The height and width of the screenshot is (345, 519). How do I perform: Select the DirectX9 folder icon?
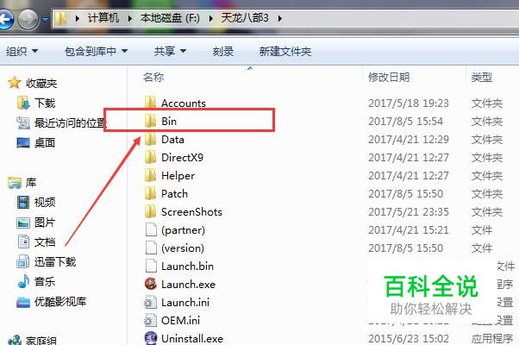(x=151, y=157)
